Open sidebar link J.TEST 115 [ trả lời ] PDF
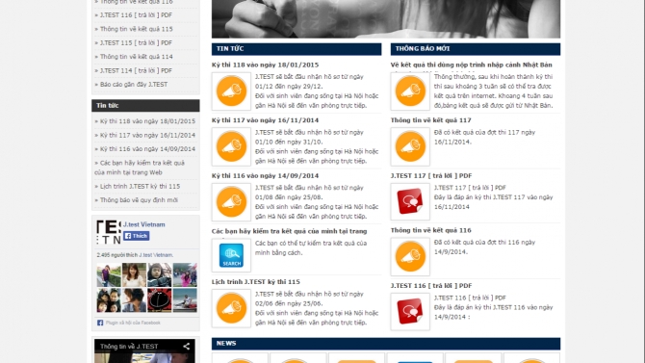The image size is (645, 363). pos(136,42)
